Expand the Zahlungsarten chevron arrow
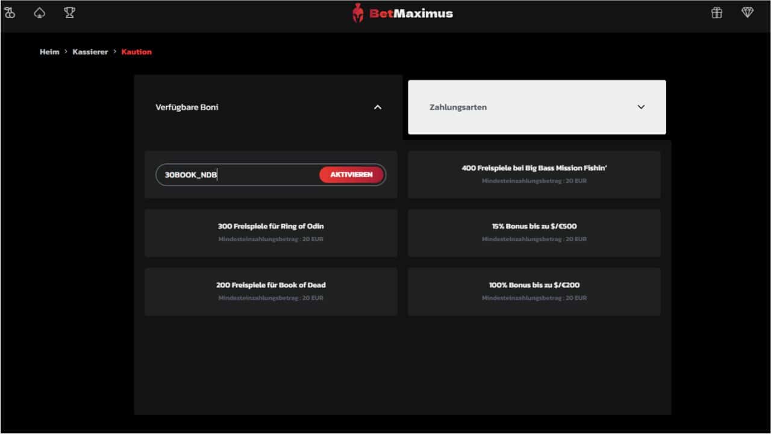This screenshot has height=434, width=771. tap(641, 107)
